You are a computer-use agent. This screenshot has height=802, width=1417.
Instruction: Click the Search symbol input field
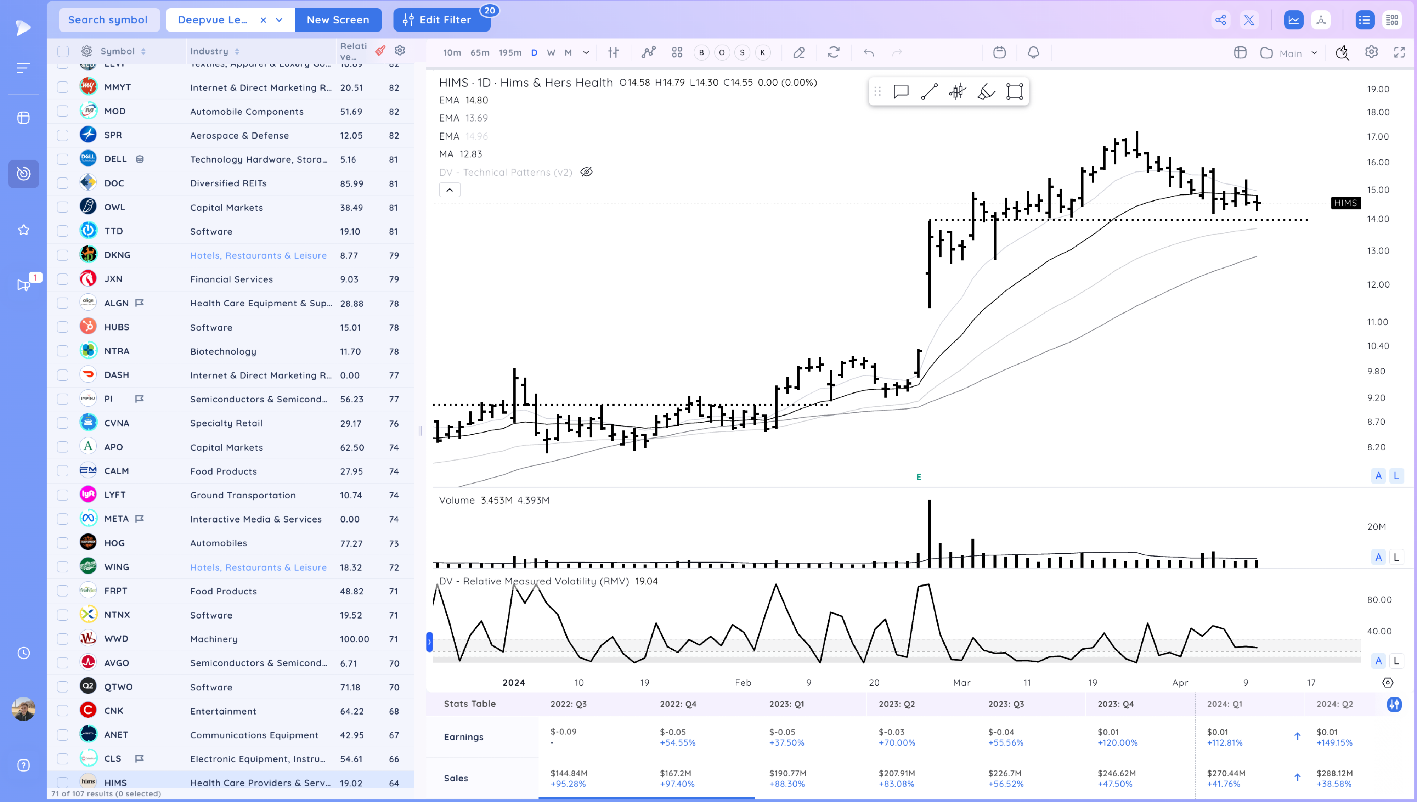click(109, 20)
